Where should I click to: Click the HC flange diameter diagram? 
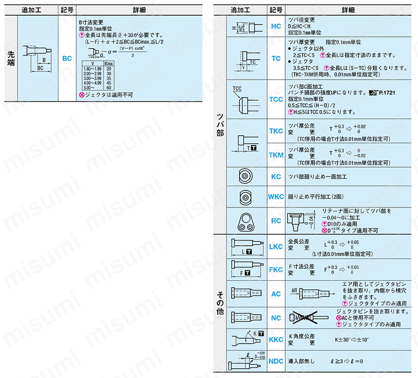(247, 28)
